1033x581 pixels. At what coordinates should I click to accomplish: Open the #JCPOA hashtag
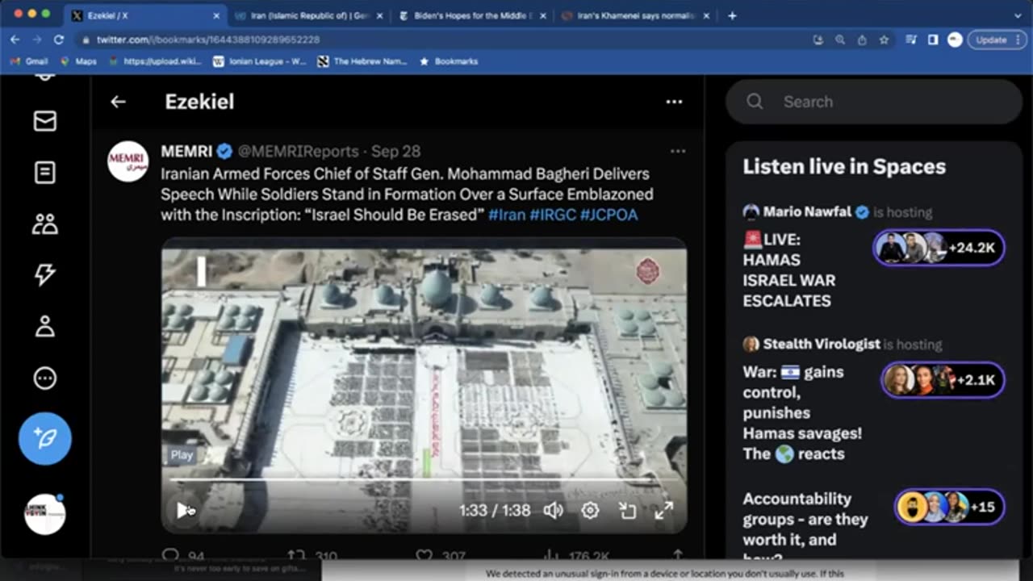coord(609,215)
